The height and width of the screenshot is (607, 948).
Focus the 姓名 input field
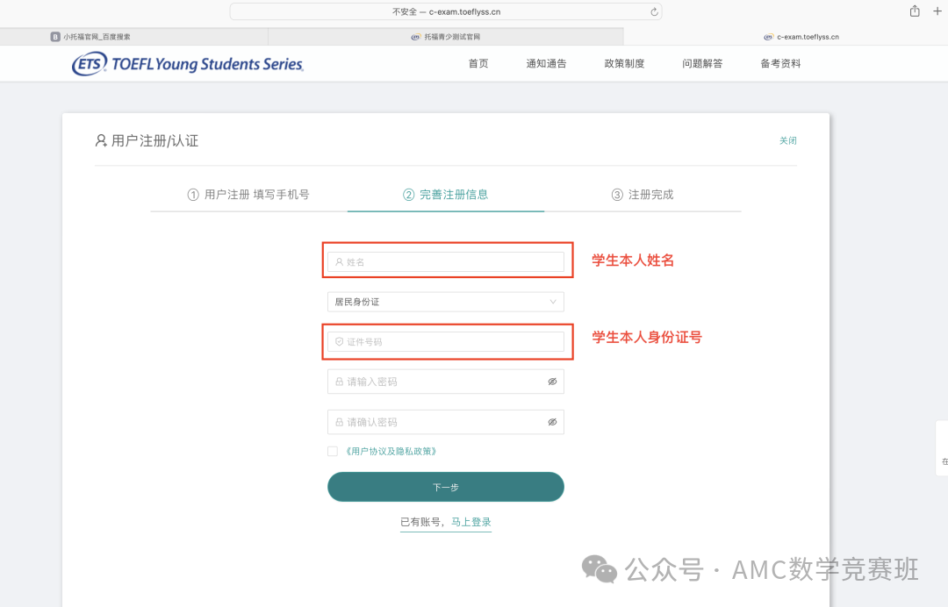pos(446,262)
